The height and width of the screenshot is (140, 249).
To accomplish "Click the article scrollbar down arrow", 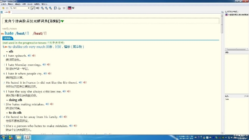I will pos(222,133).
